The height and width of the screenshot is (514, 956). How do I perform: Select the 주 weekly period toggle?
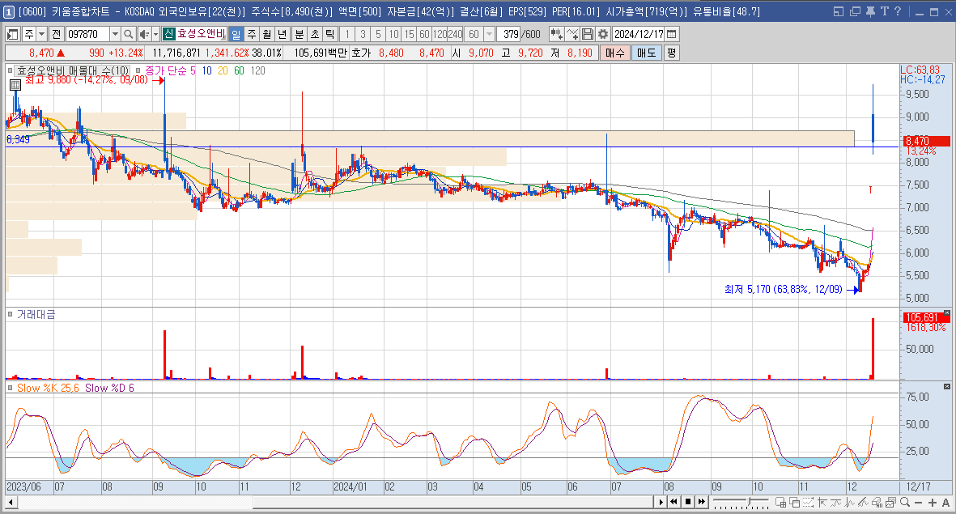251,34
